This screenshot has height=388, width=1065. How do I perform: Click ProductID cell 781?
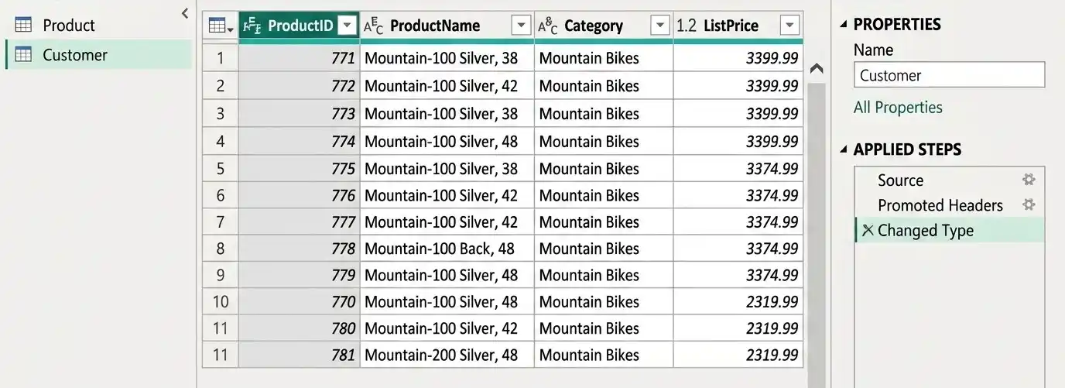click(300, 355)
